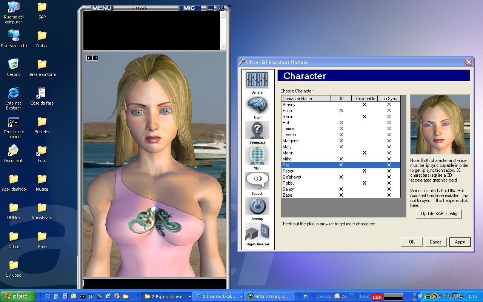Open the Sviluppo desktop folder

coord(14,268)
